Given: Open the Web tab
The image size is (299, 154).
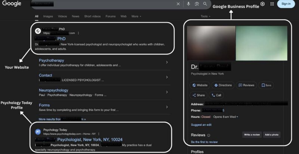Looking at the screenshot, I should pyautogui.click(x=123, y=16).
